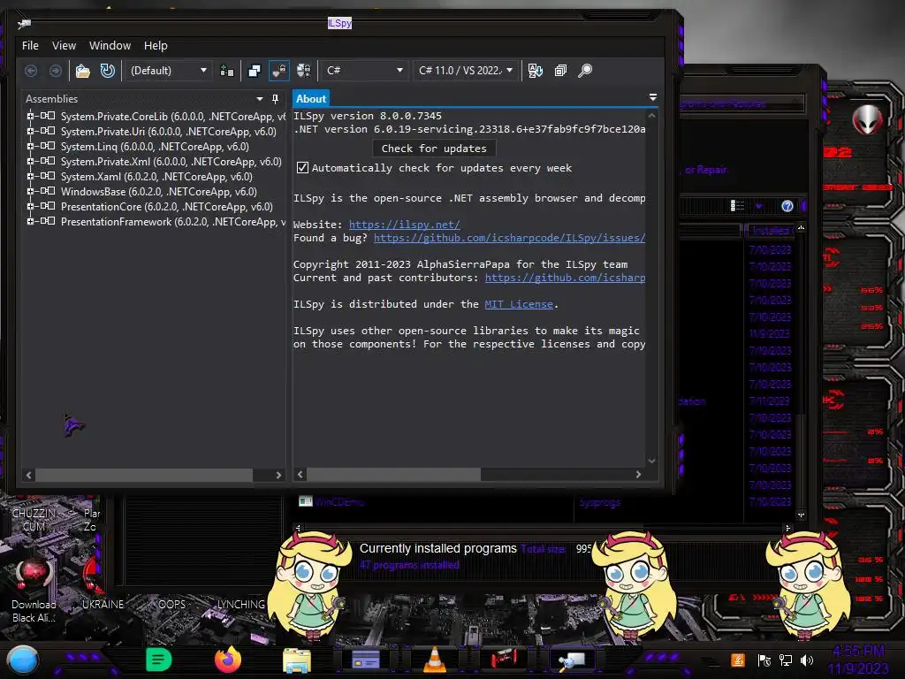905x679 pixels.
Task: Click the volume icon in system tray
Action: 807,660
